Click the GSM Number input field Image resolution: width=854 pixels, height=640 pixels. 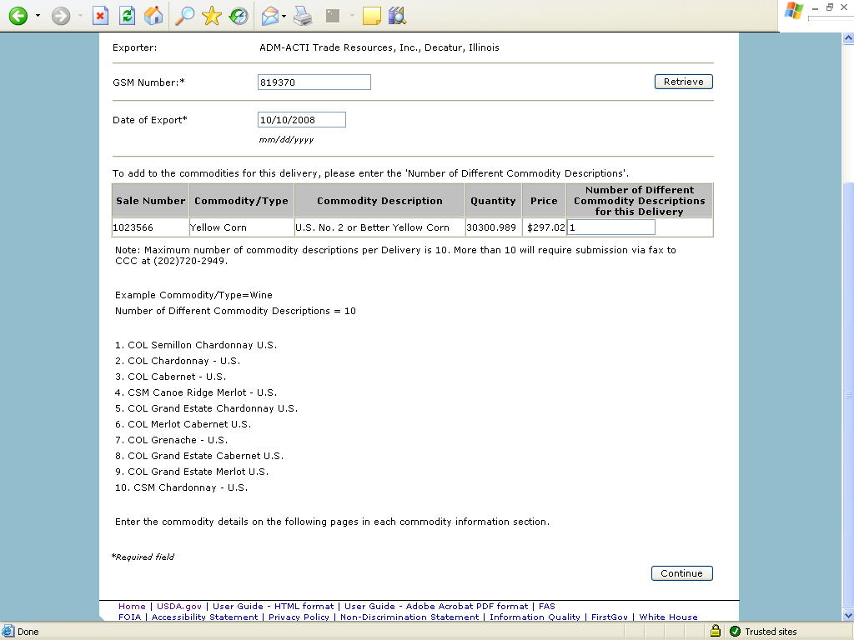click(314, 82)
